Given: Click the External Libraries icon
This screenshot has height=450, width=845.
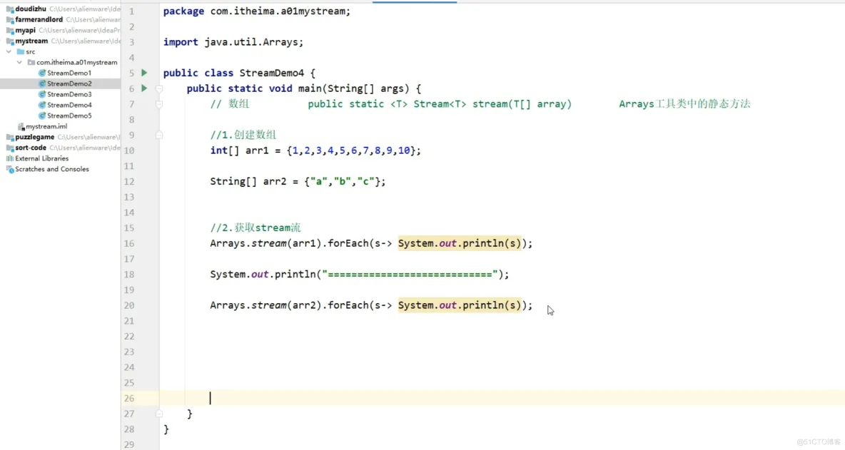Looking at the screenshot, I should pyautogui.click(x=10, y=158).
